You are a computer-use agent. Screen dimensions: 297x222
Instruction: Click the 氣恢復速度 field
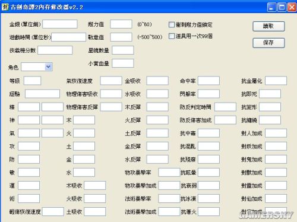[111, 81]
